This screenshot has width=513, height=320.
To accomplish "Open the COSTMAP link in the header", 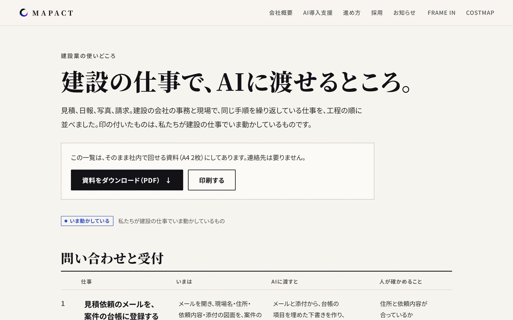I will [x=480, y=13].
